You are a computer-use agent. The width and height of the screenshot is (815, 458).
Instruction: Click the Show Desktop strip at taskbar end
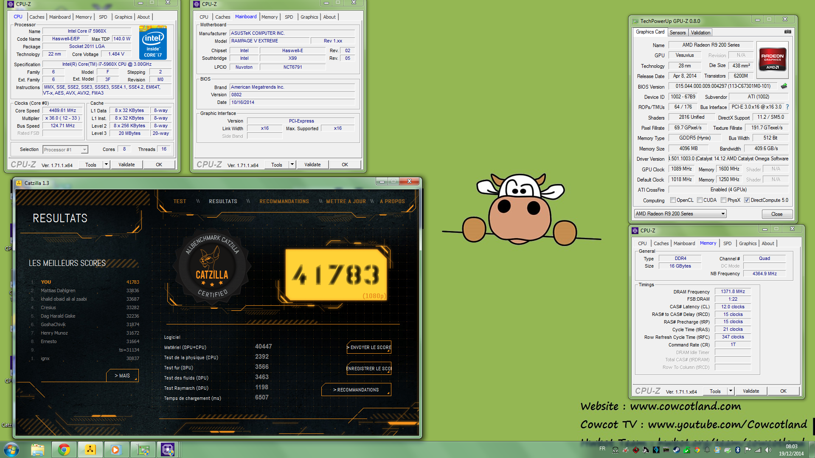(812, 450)
